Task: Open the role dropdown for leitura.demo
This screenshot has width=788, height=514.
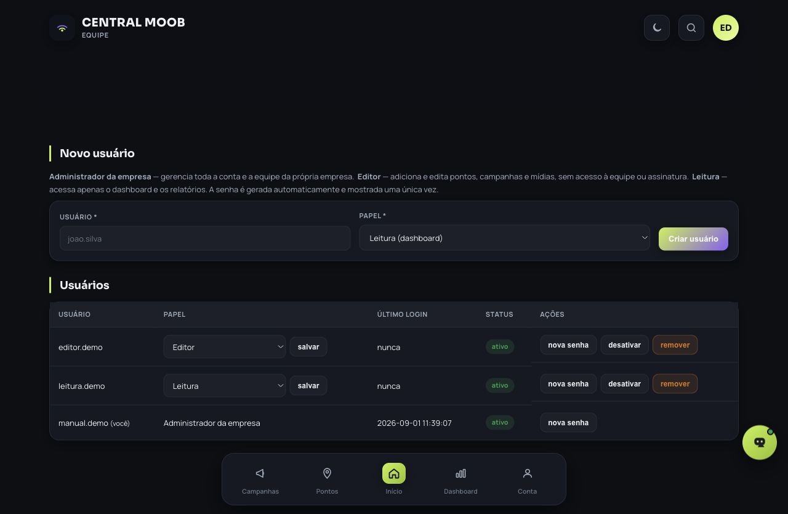Action: coord(225,386)
